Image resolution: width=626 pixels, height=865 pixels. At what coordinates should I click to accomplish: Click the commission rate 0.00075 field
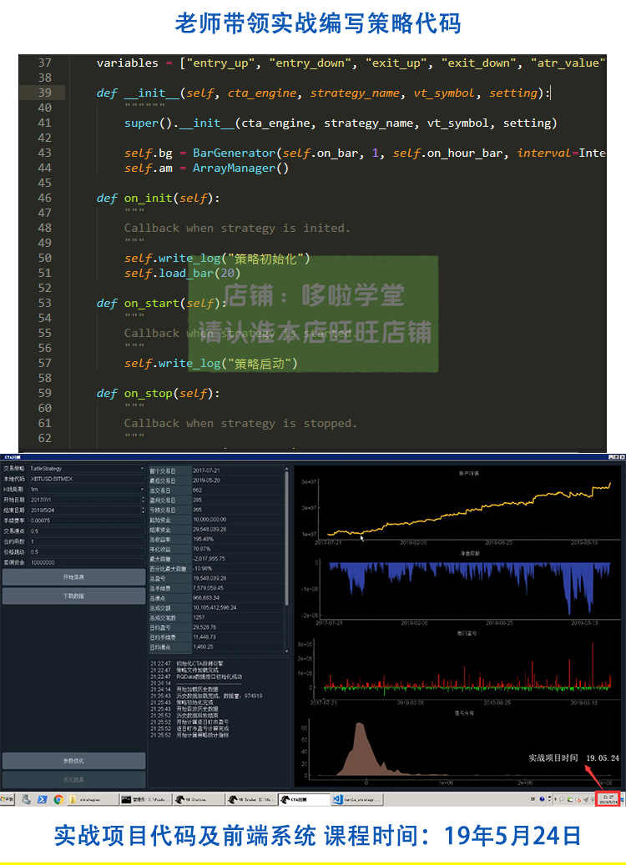(x=87, y=521)
